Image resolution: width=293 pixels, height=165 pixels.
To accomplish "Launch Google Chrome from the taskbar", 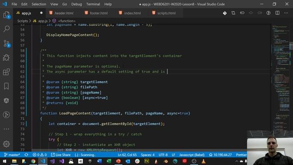I will 33,161.
